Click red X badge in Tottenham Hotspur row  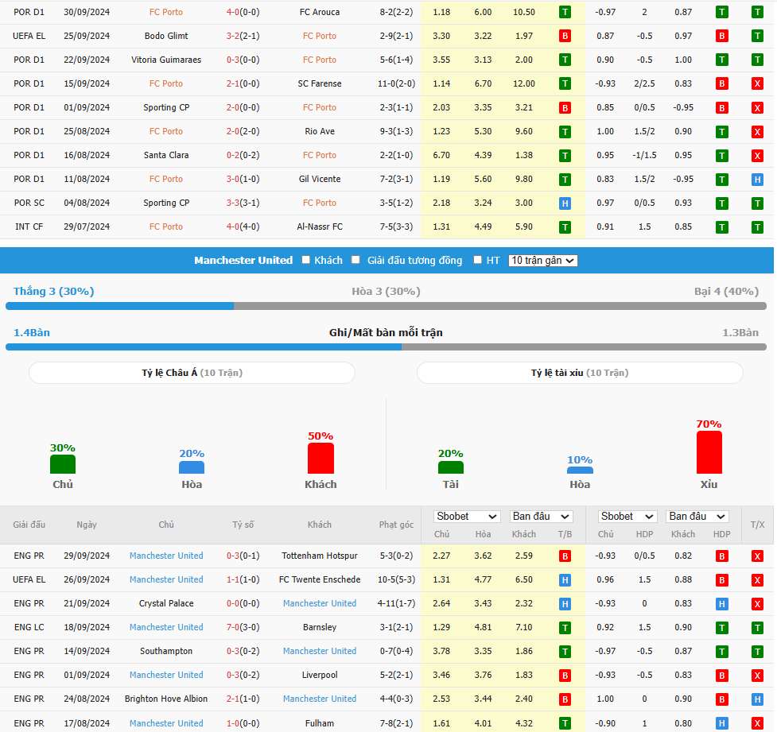click(757, 556)
